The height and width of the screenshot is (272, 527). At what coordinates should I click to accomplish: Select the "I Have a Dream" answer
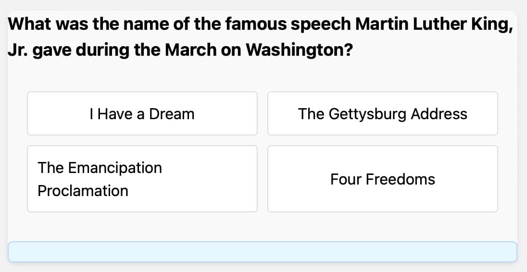142,114
